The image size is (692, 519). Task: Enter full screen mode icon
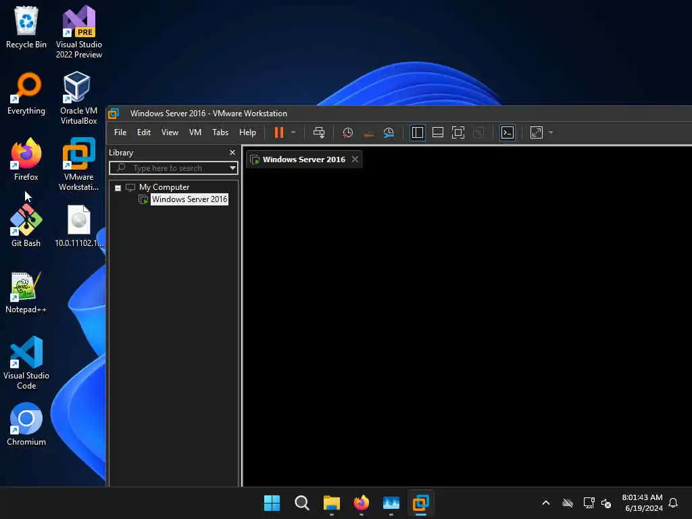click(458, 132)
